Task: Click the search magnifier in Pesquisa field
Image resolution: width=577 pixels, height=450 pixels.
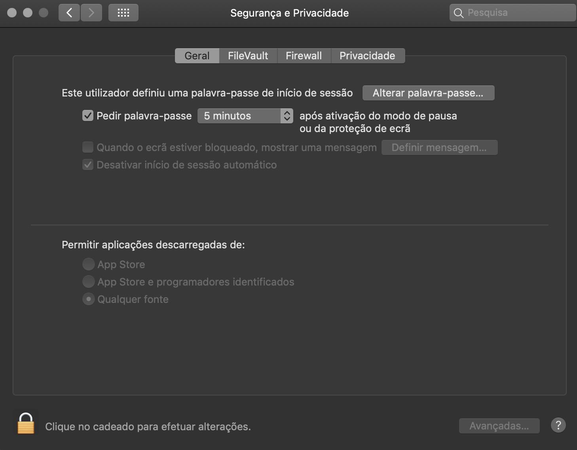Action: click(459, 13)
